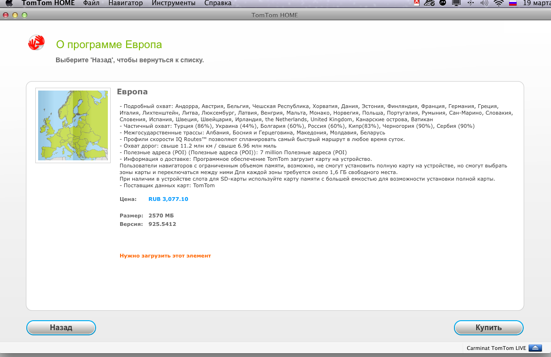Click the shoe-with-checkmark menu bar icon
Image resolution: width=551 pixels, height=357 pixels.
coord(429,3)
